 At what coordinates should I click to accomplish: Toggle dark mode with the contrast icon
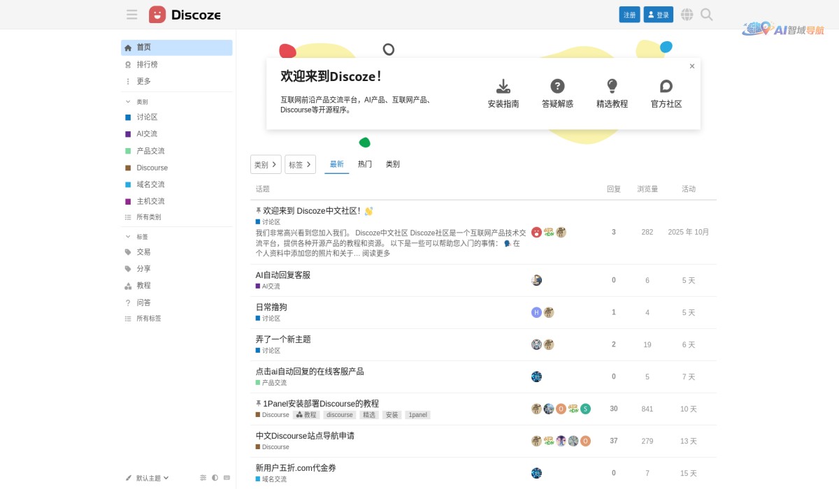215,478
